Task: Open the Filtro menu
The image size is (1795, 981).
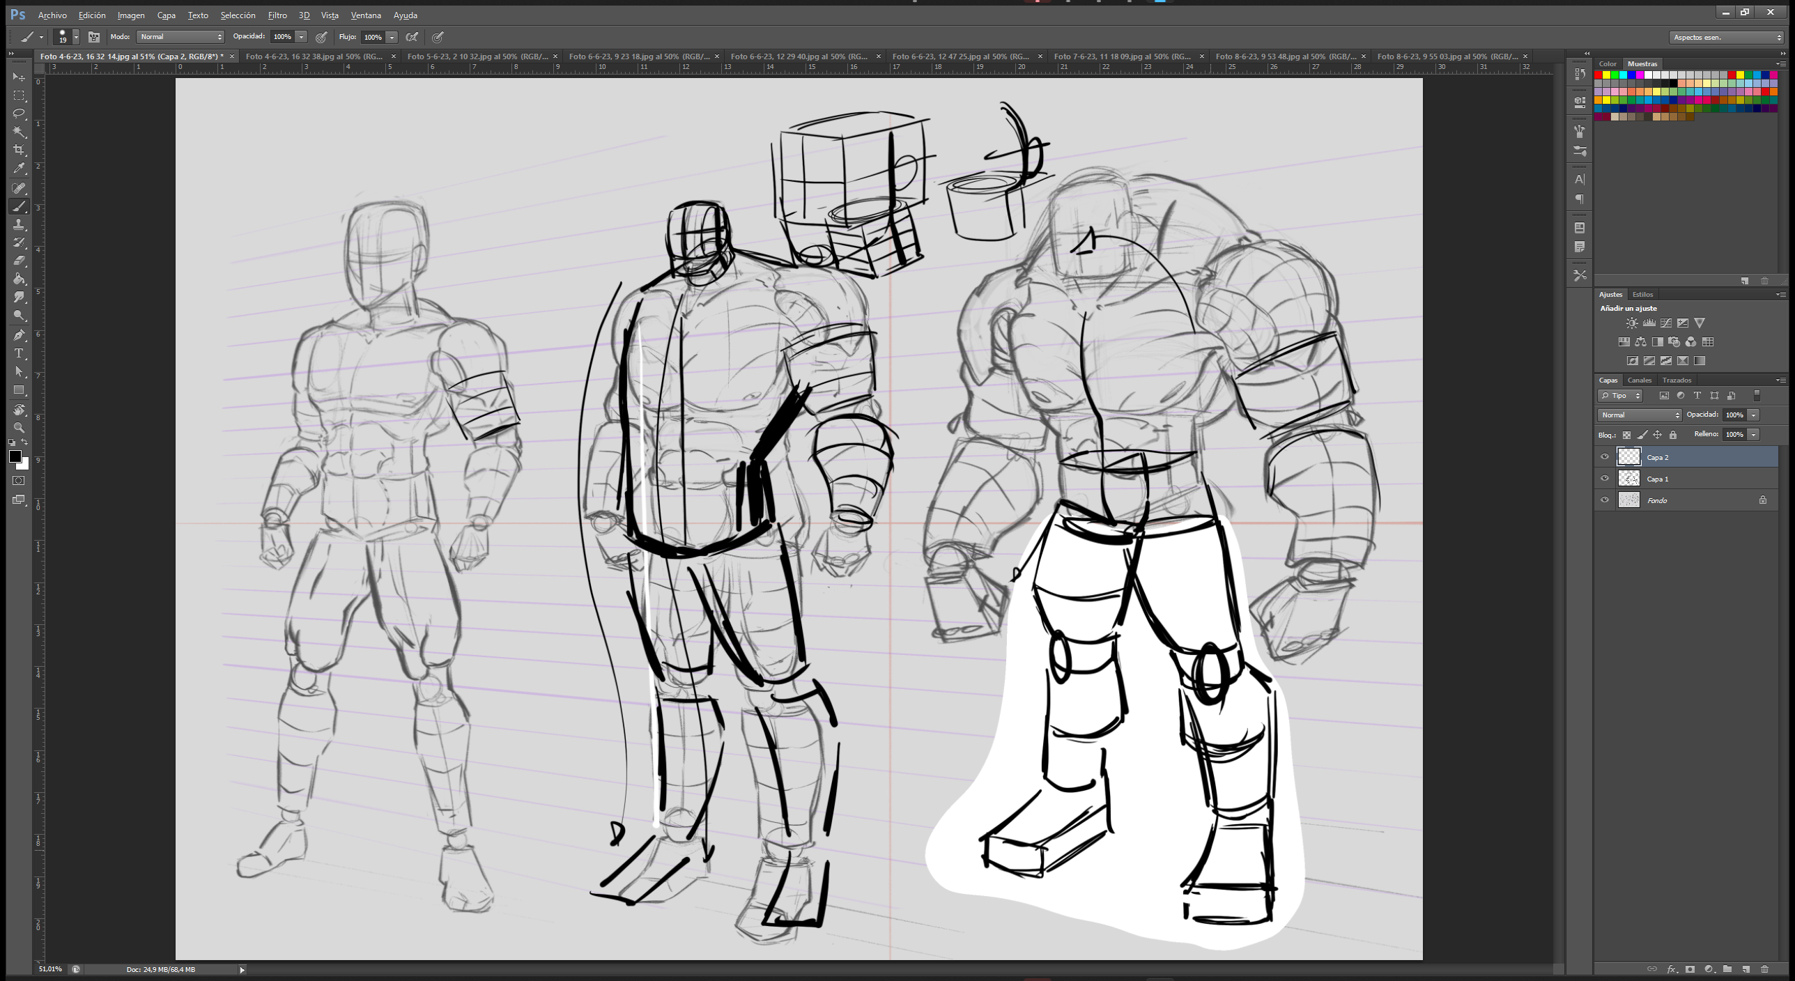Action: 277,15
